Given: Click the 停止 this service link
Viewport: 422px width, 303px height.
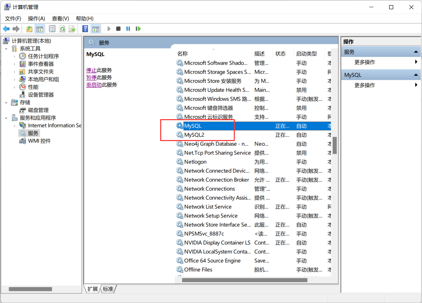Looking at the screenshot, I should tap(91, 70).
